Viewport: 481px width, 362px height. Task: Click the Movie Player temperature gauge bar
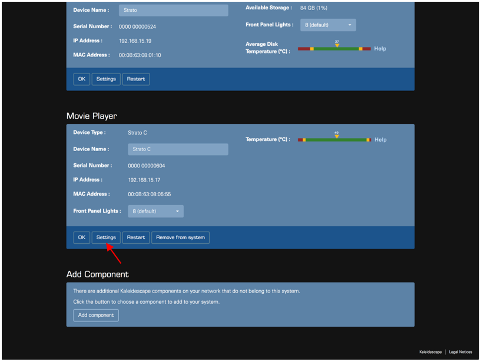pos(334,140)
